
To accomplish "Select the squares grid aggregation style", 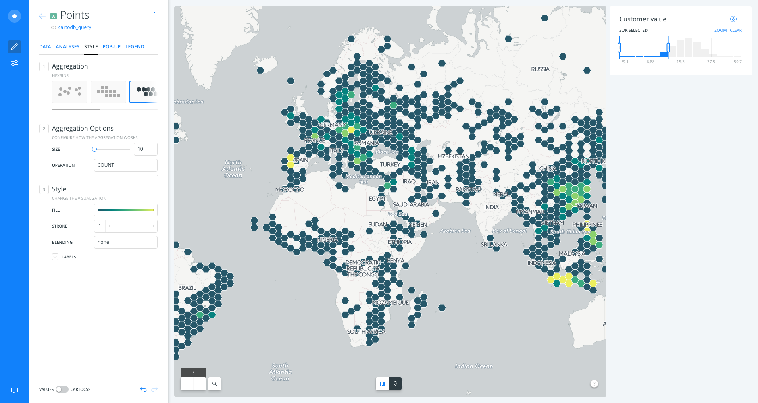I will click(x=108, y=91).
